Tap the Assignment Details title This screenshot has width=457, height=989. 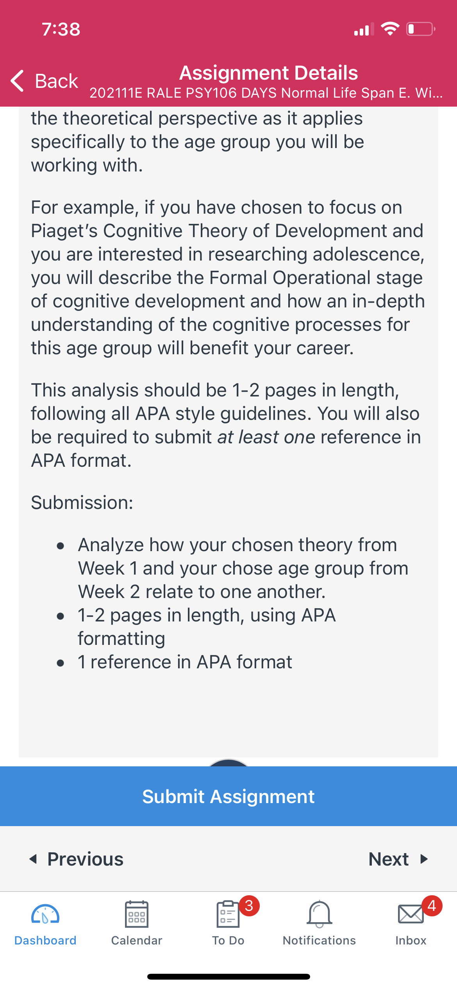pos(269,73)
